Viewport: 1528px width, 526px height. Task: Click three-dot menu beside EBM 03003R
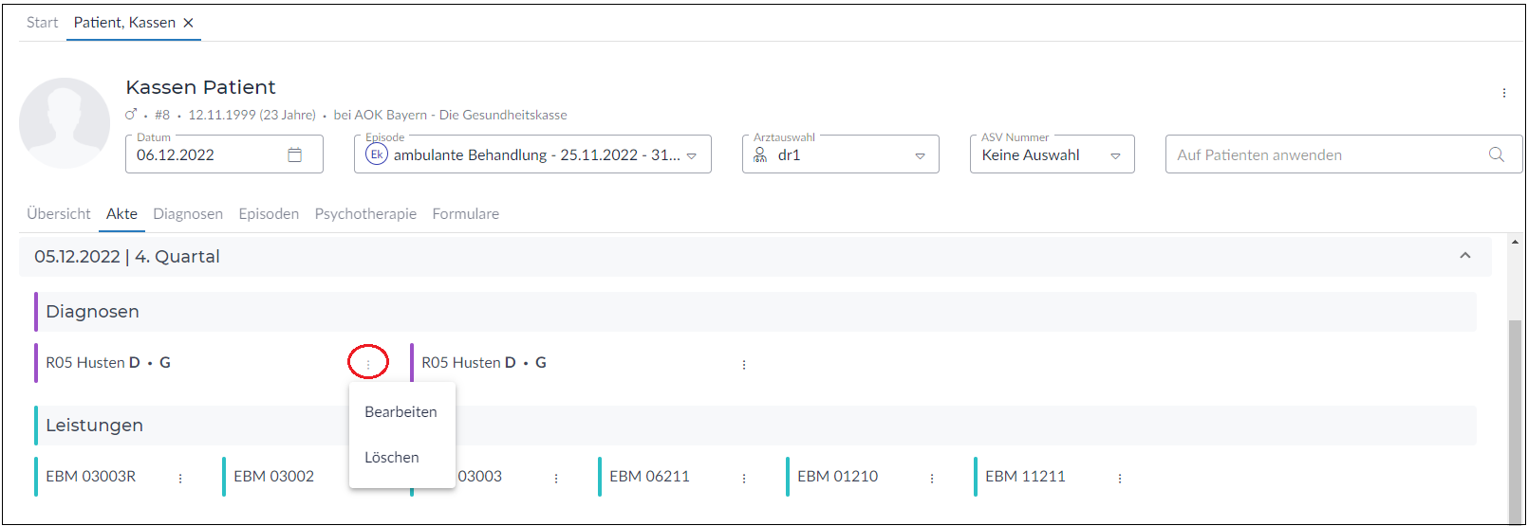pos(180,479)
